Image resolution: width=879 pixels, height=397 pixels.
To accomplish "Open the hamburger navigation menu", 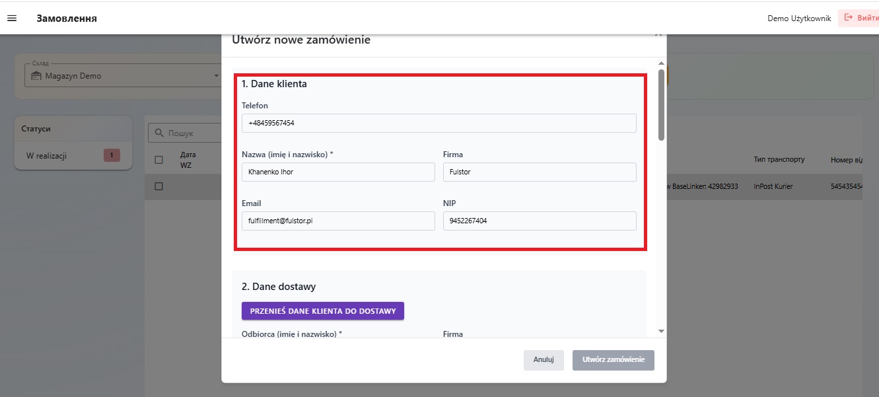I will (11, 18).
